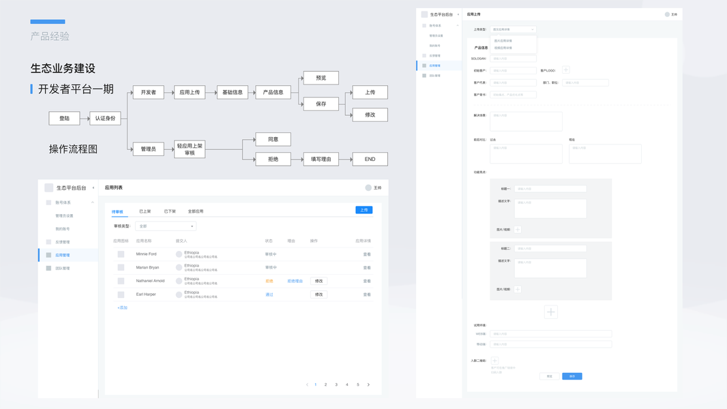Select page 5 in pagination
Image resolution: width=727 pixels, height=409 pixels.
tap(358, 384)
